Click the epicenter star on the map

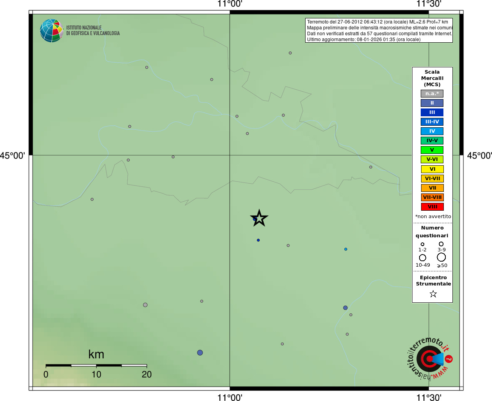point(259,218)
